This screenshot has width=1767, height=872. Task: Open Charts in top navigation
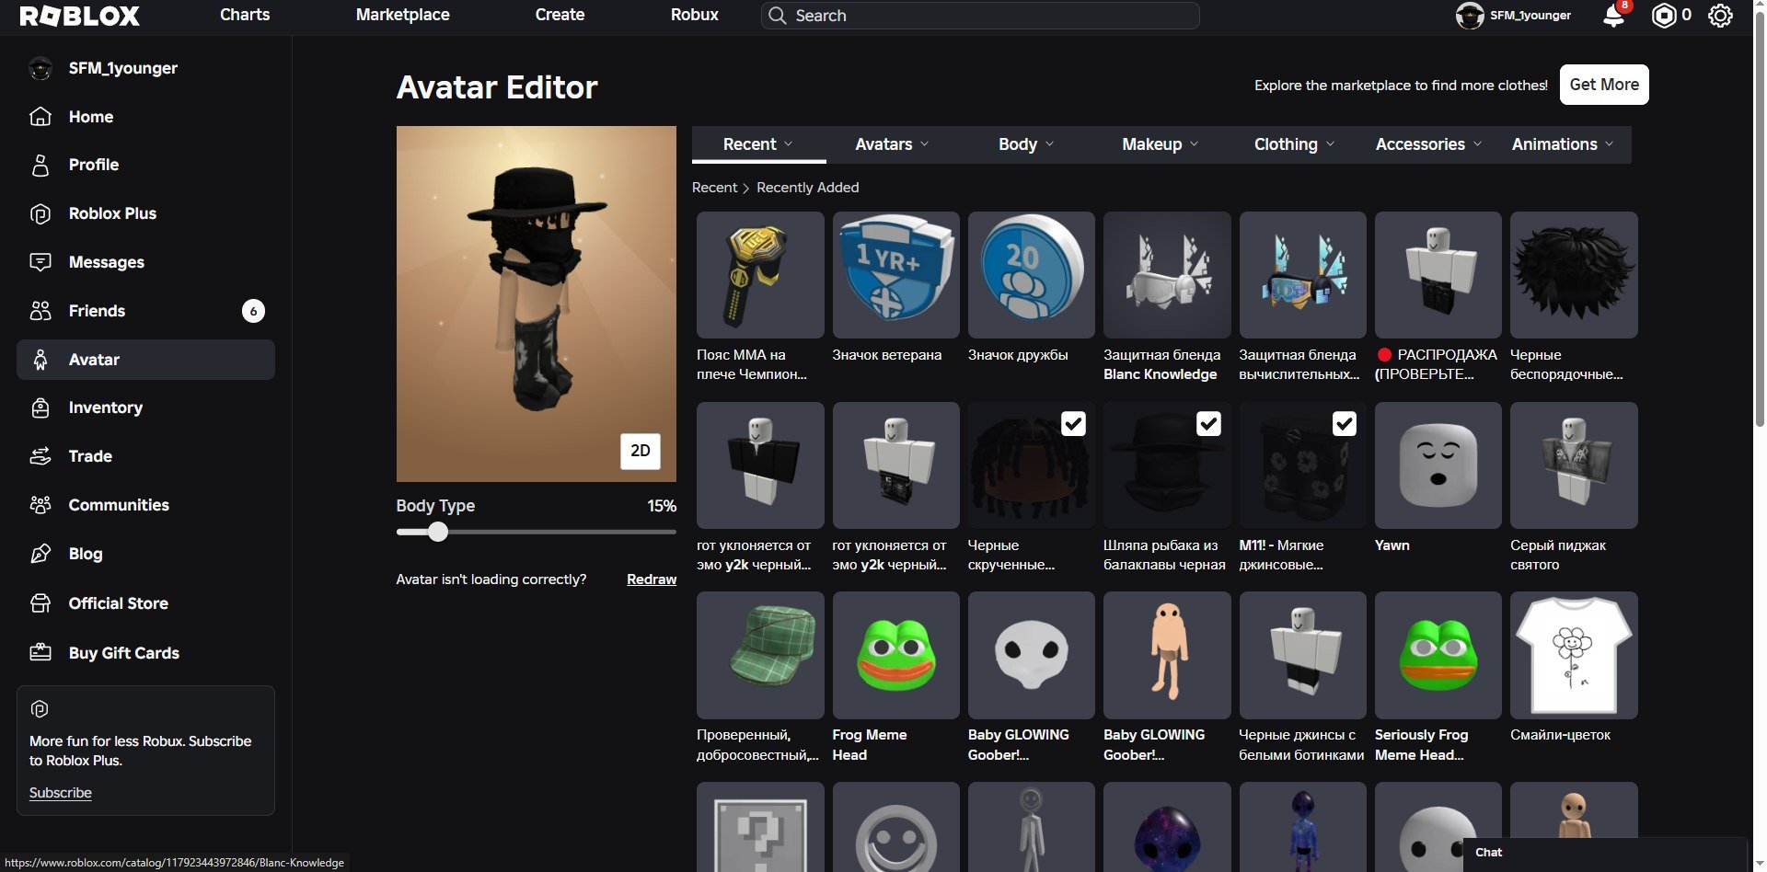245,15
